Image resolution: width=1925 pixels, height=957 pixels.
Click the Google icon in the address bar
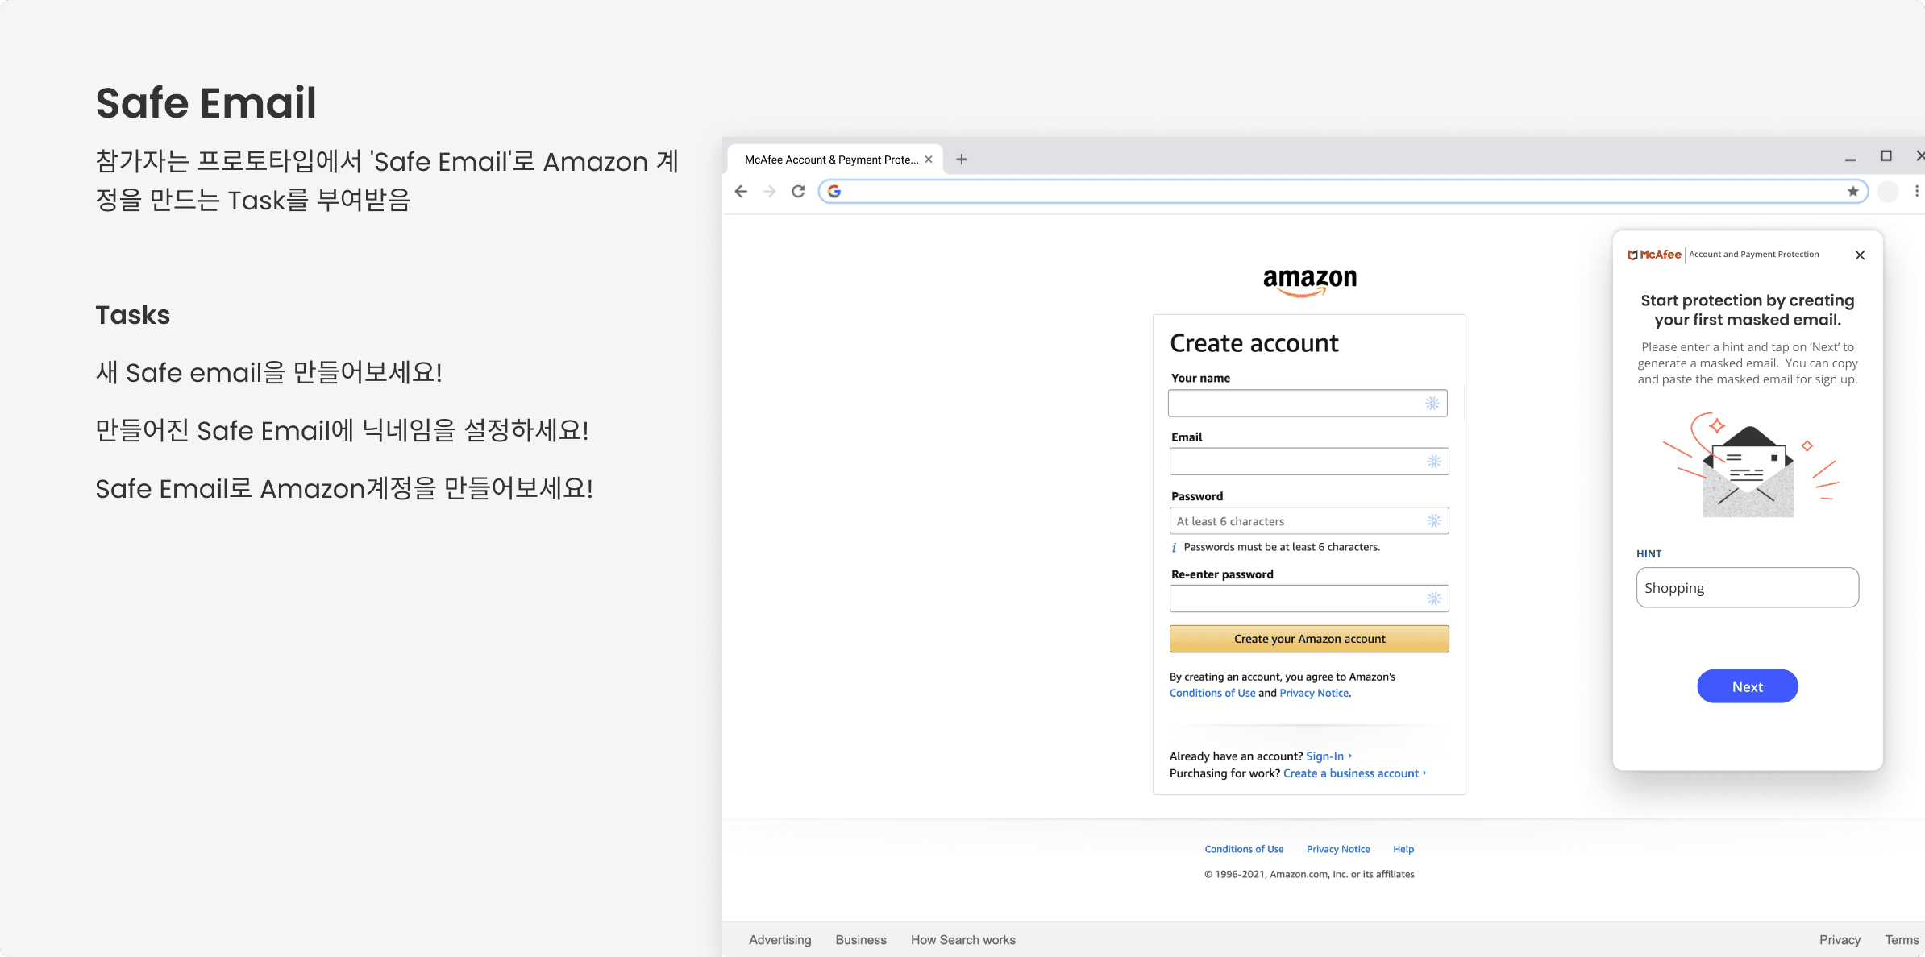pos(834,191)
